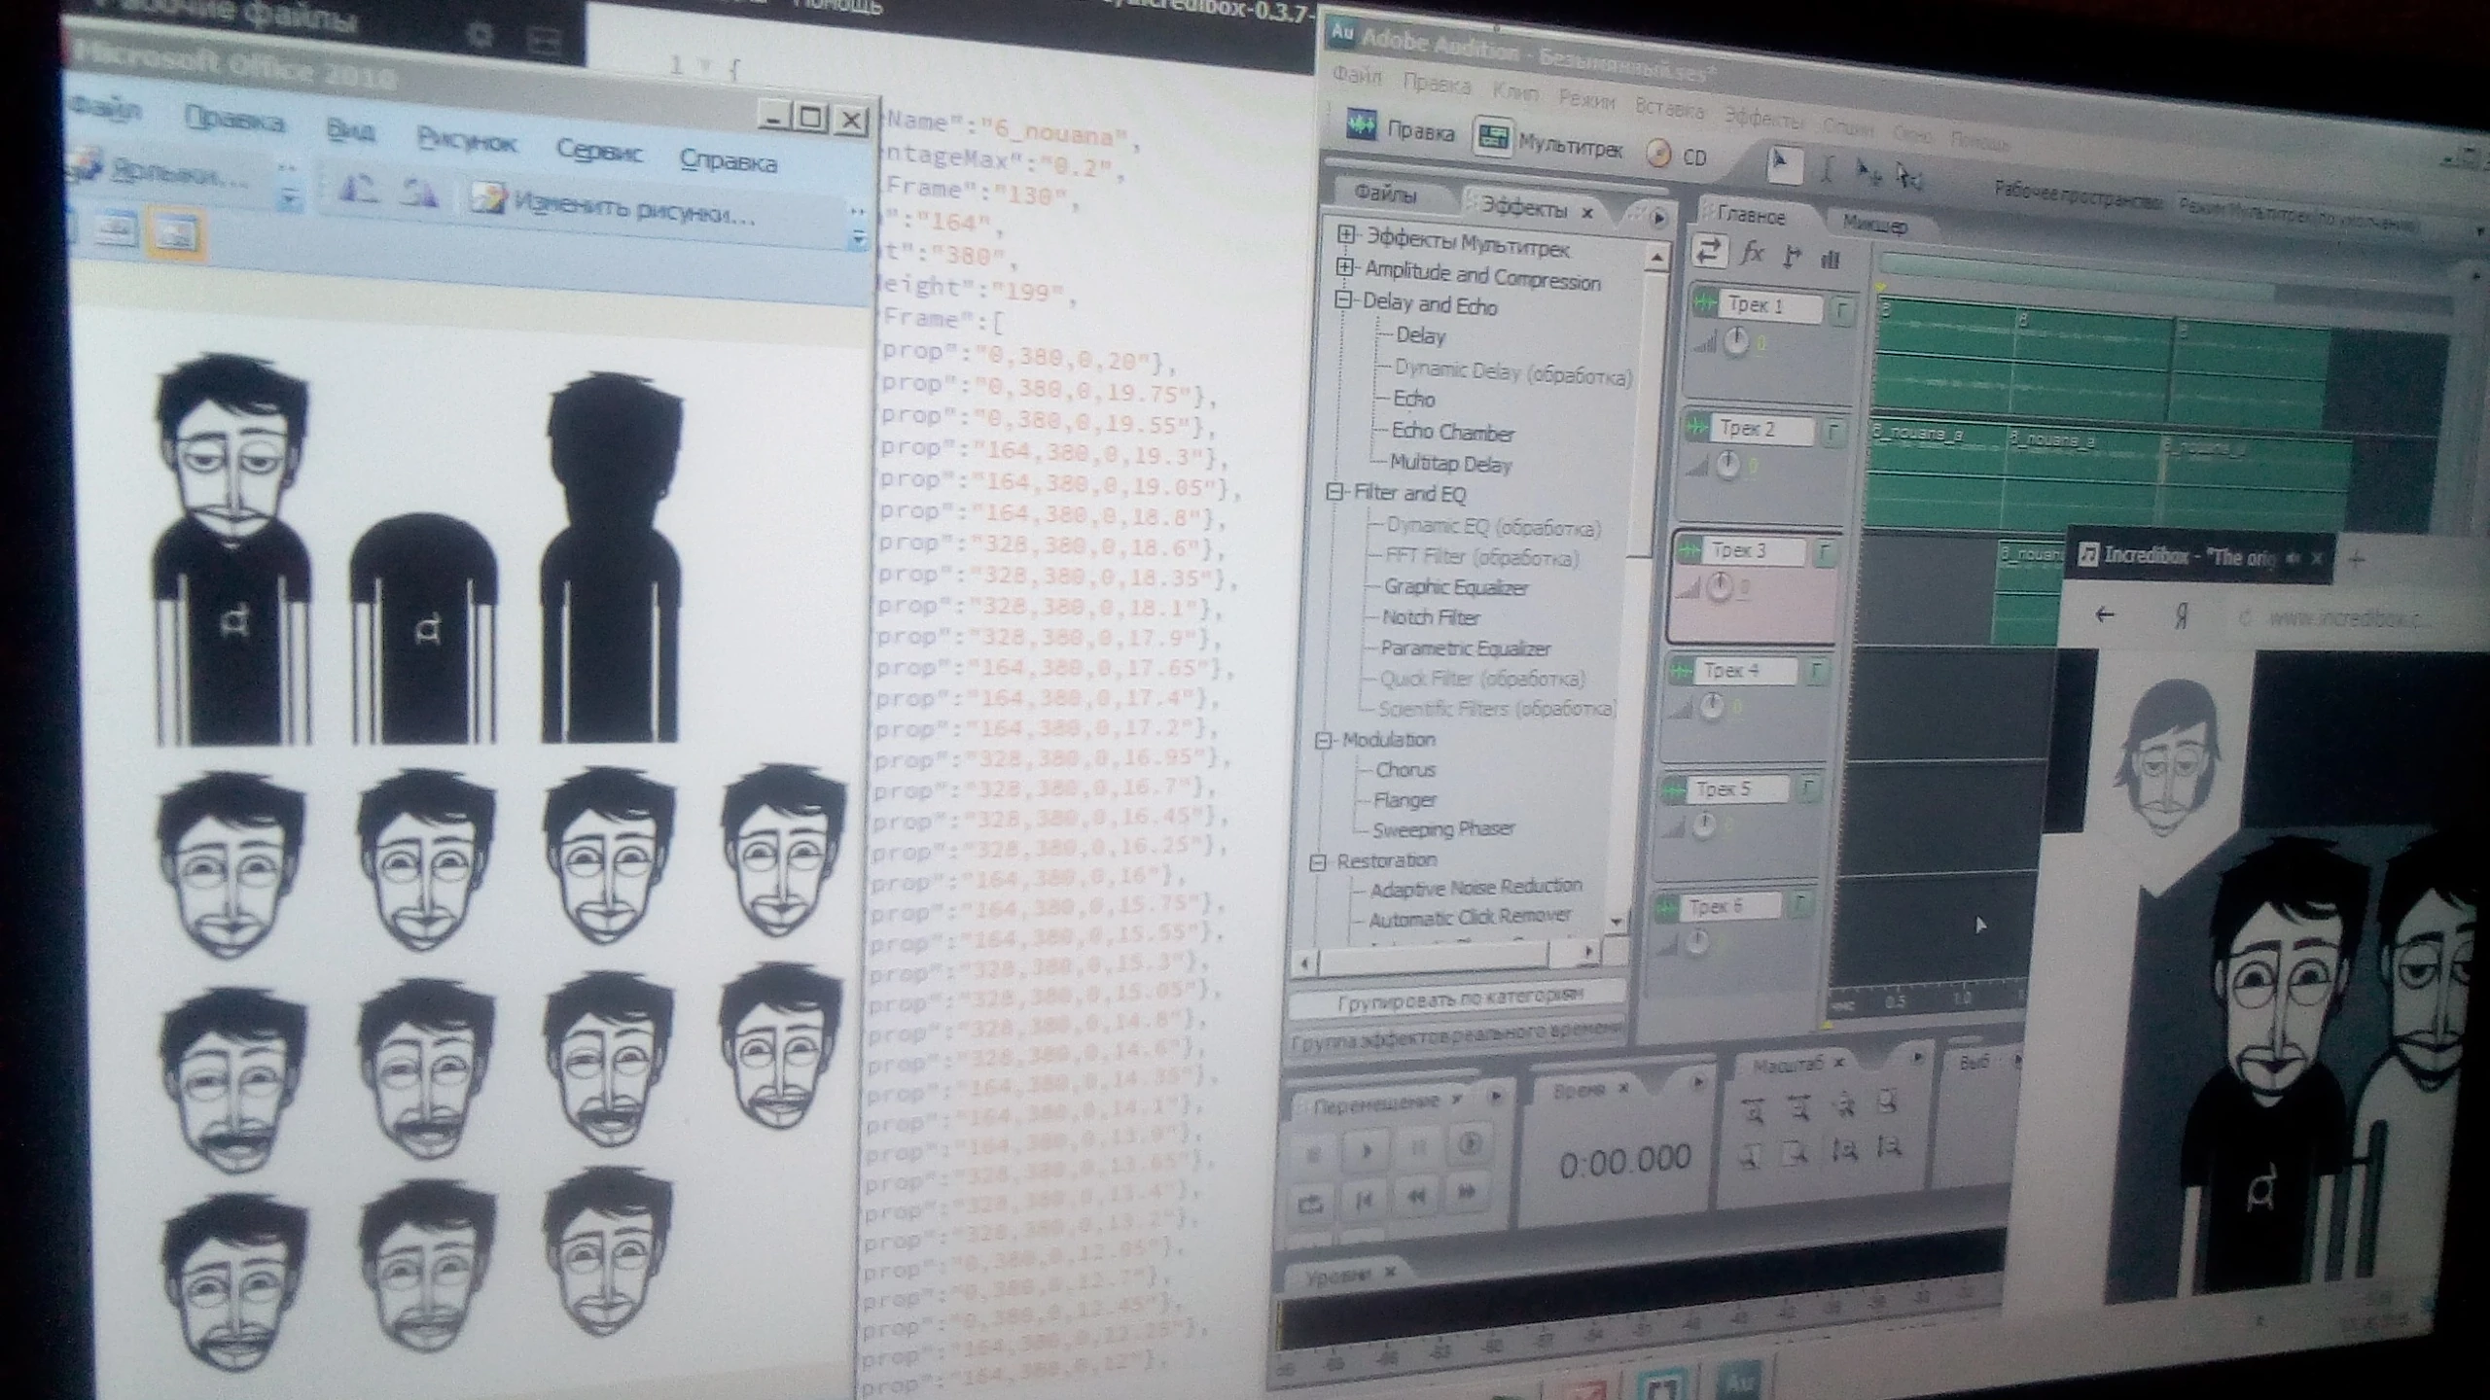Click the rewind transport button
The image size is (2490, 1400).
[x=1416, y=1198]
